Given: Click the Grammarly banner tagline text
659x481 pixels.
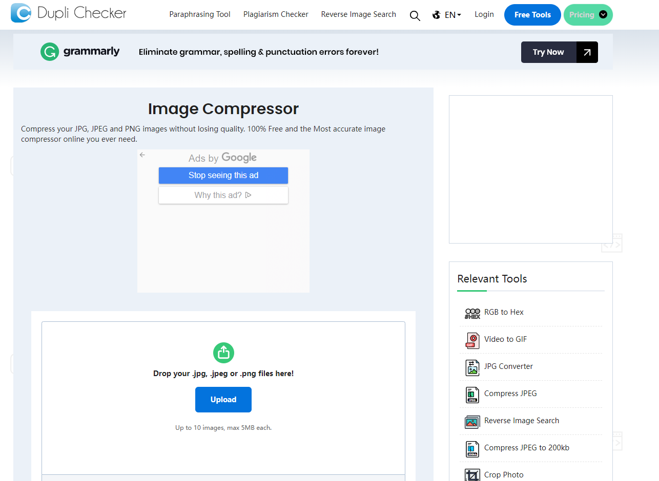Looking at the screenshot, I should point(259,52).
